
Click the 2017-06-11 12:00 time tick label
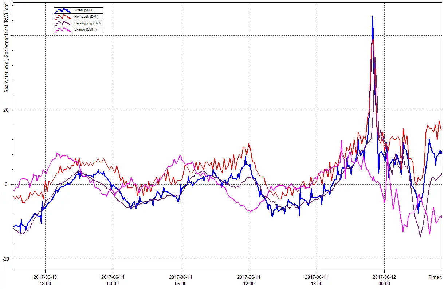(248, 280)
